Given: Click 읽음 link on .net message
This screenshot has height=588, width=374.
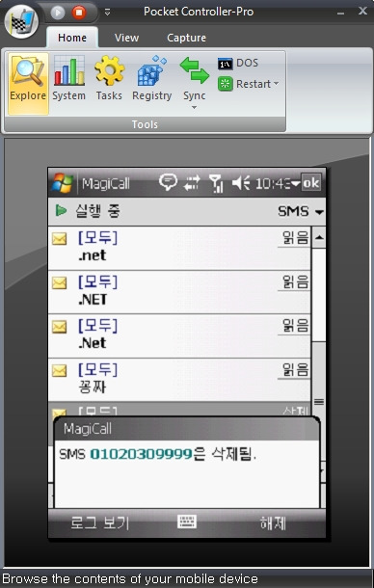Looking at the screenshot, I should click(x=295, y=238).
